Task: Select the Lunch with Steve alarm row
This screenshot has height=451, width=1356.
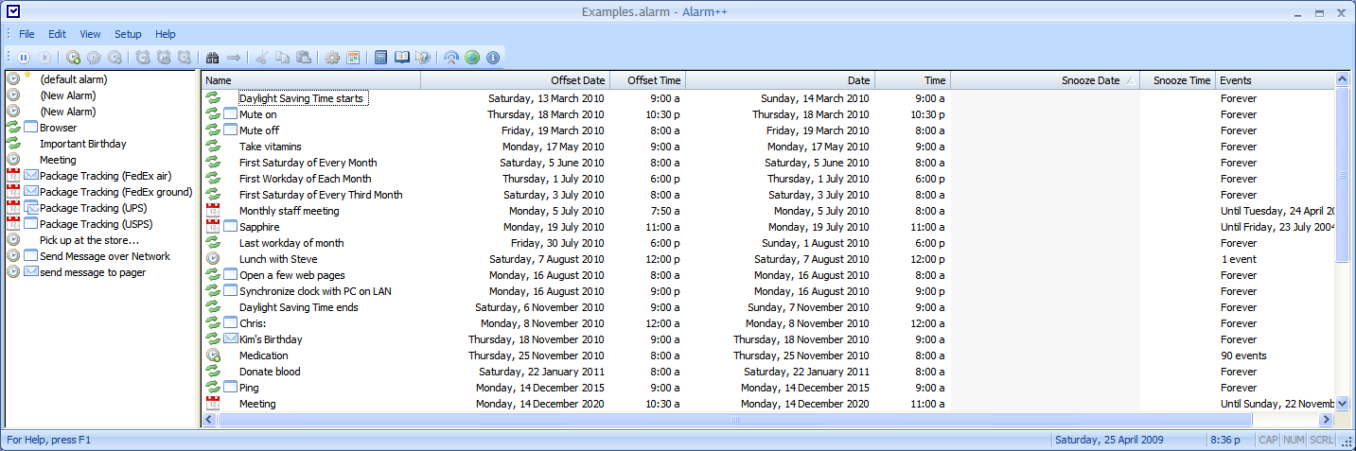Action: (278, 259)
